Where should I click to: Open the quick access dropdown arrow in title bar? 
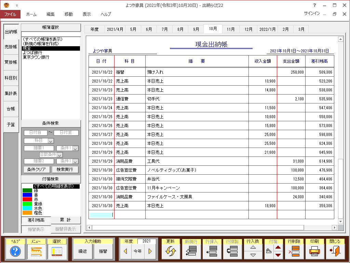[x=17, y=5]
